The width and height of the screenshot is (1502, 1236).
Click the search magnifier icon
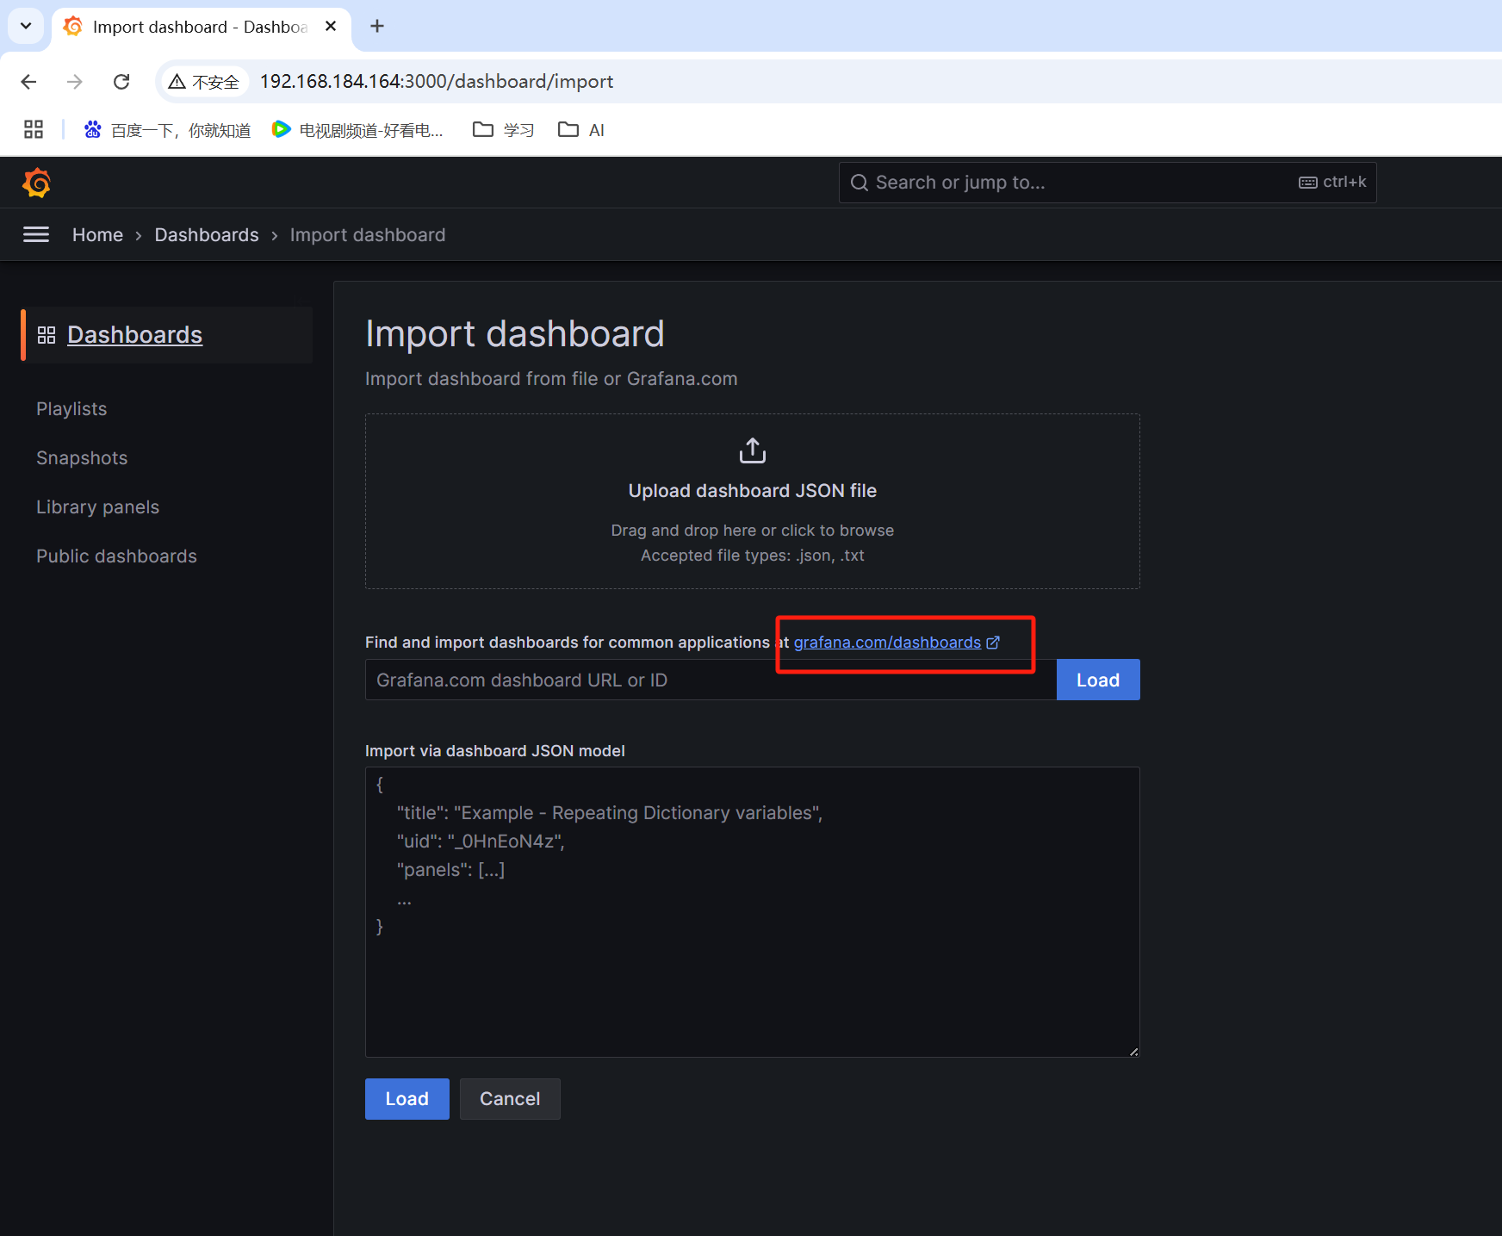(859, 183)
